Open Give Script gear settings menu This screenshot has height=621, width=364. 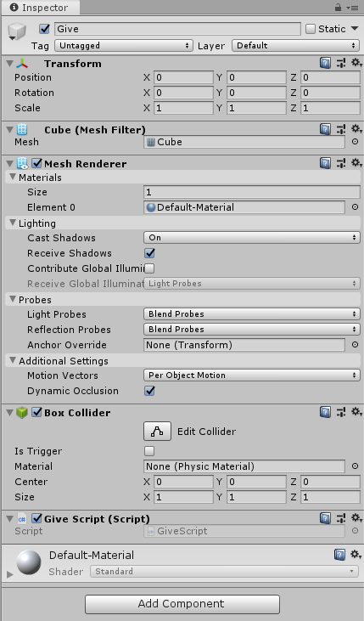tap(356, 518)
